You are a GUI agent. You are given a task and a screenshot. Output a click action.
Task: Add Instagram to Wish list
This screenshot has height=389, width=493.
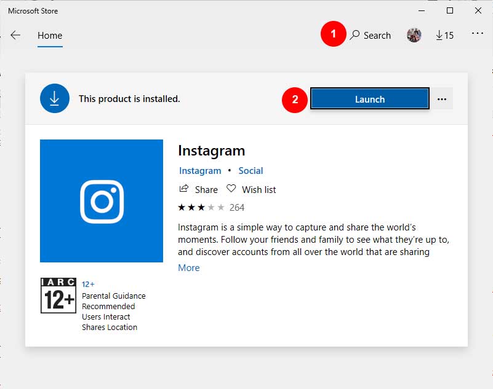251,189
